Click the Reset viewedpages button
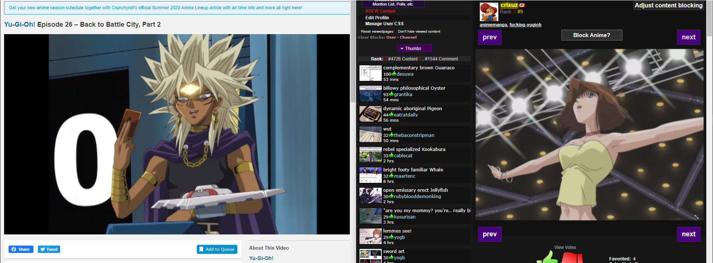713x263 pixels. click(x=377, y=32)
